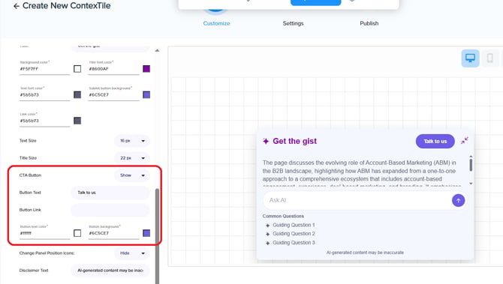Click the sparkle icon of Guiding Question 2
This screenshot has width=503, height=284.
[267, 234]
